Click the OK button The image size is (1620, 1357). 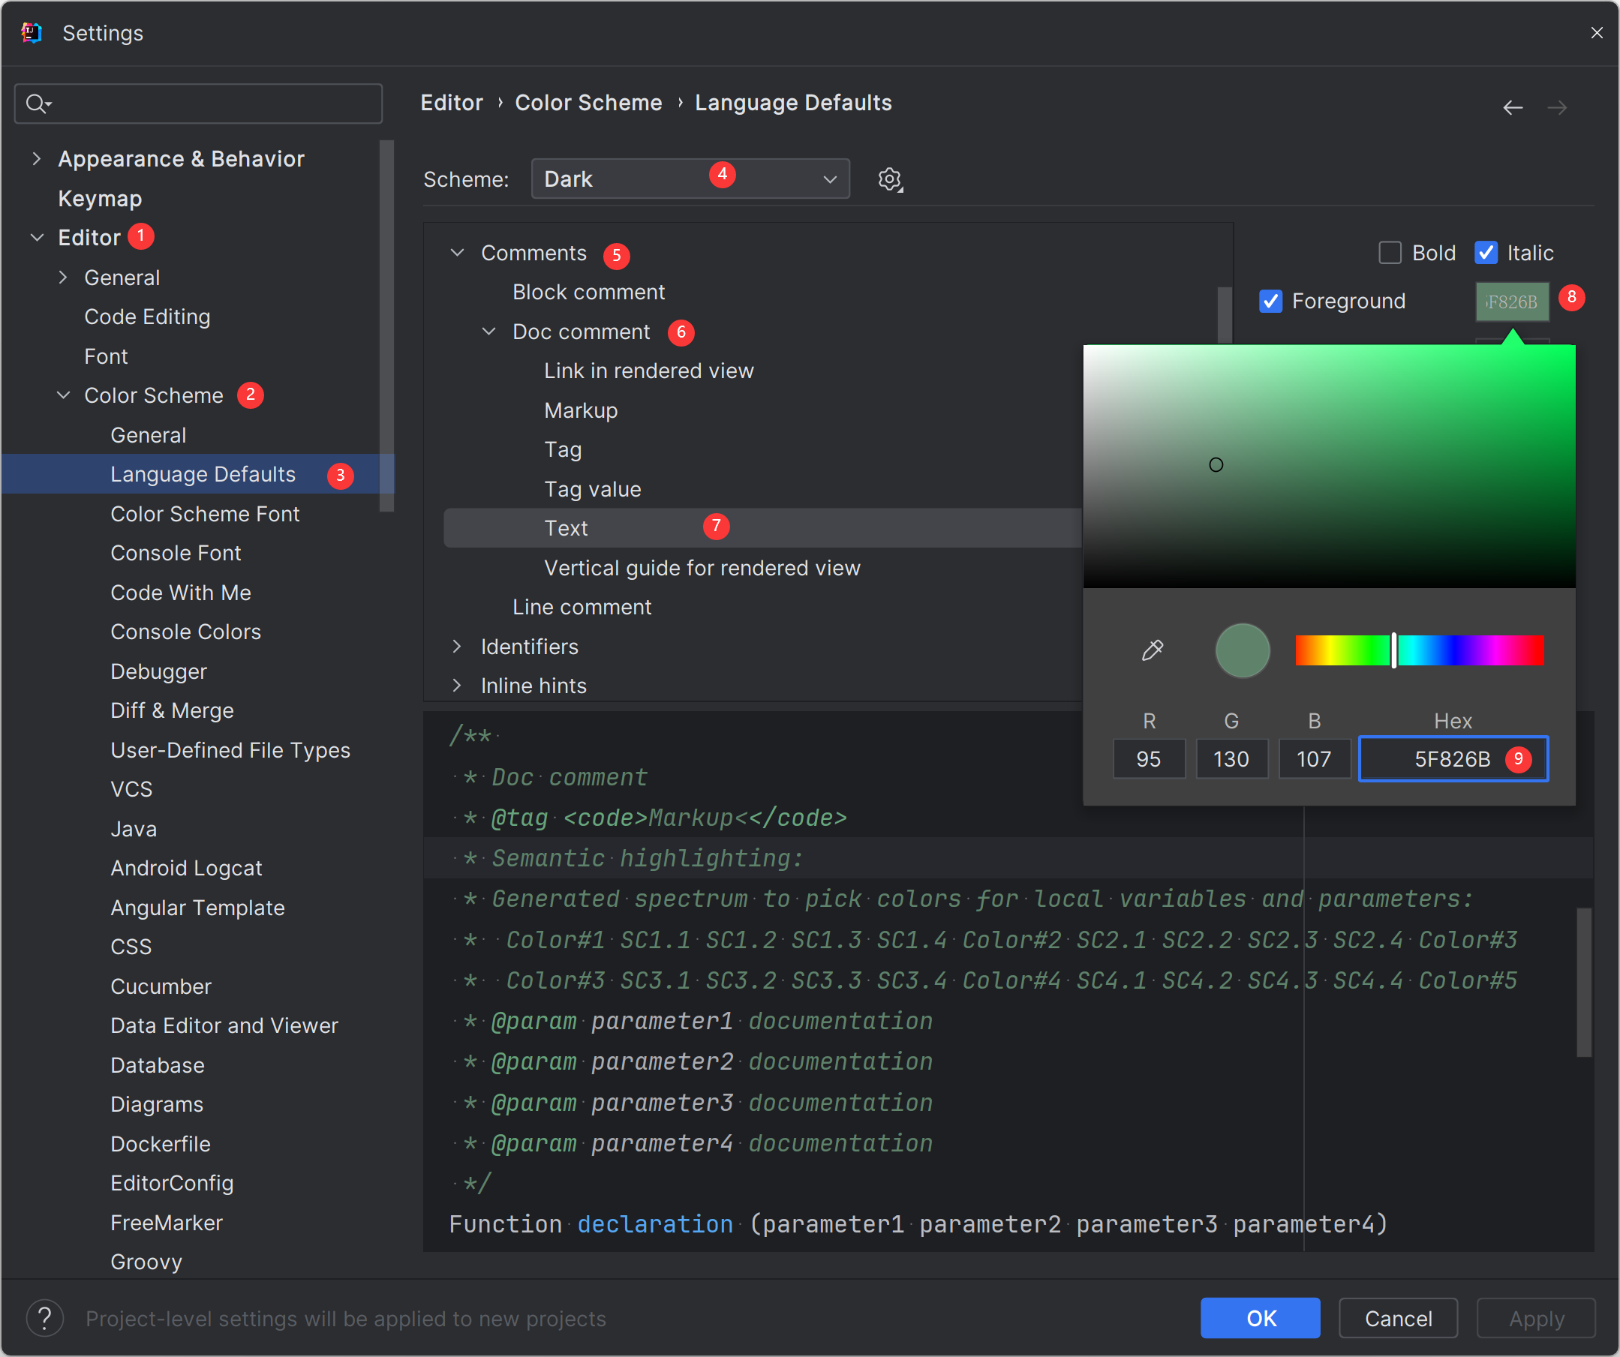click(x=1261, y=1319)
